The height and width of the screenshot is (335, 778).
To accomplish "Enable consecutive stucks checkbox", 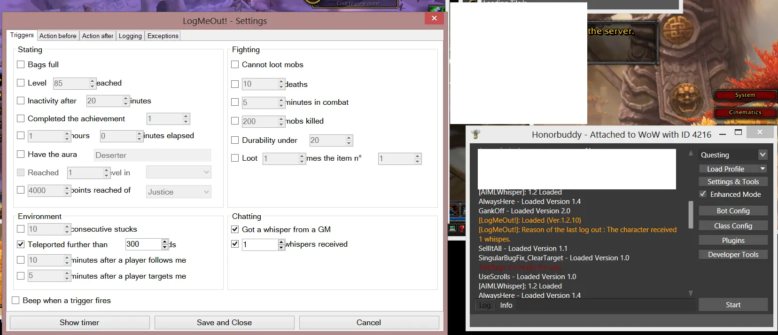I will coord(21,229).
